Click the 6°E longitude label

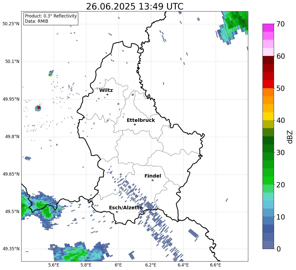click(118, 265)
